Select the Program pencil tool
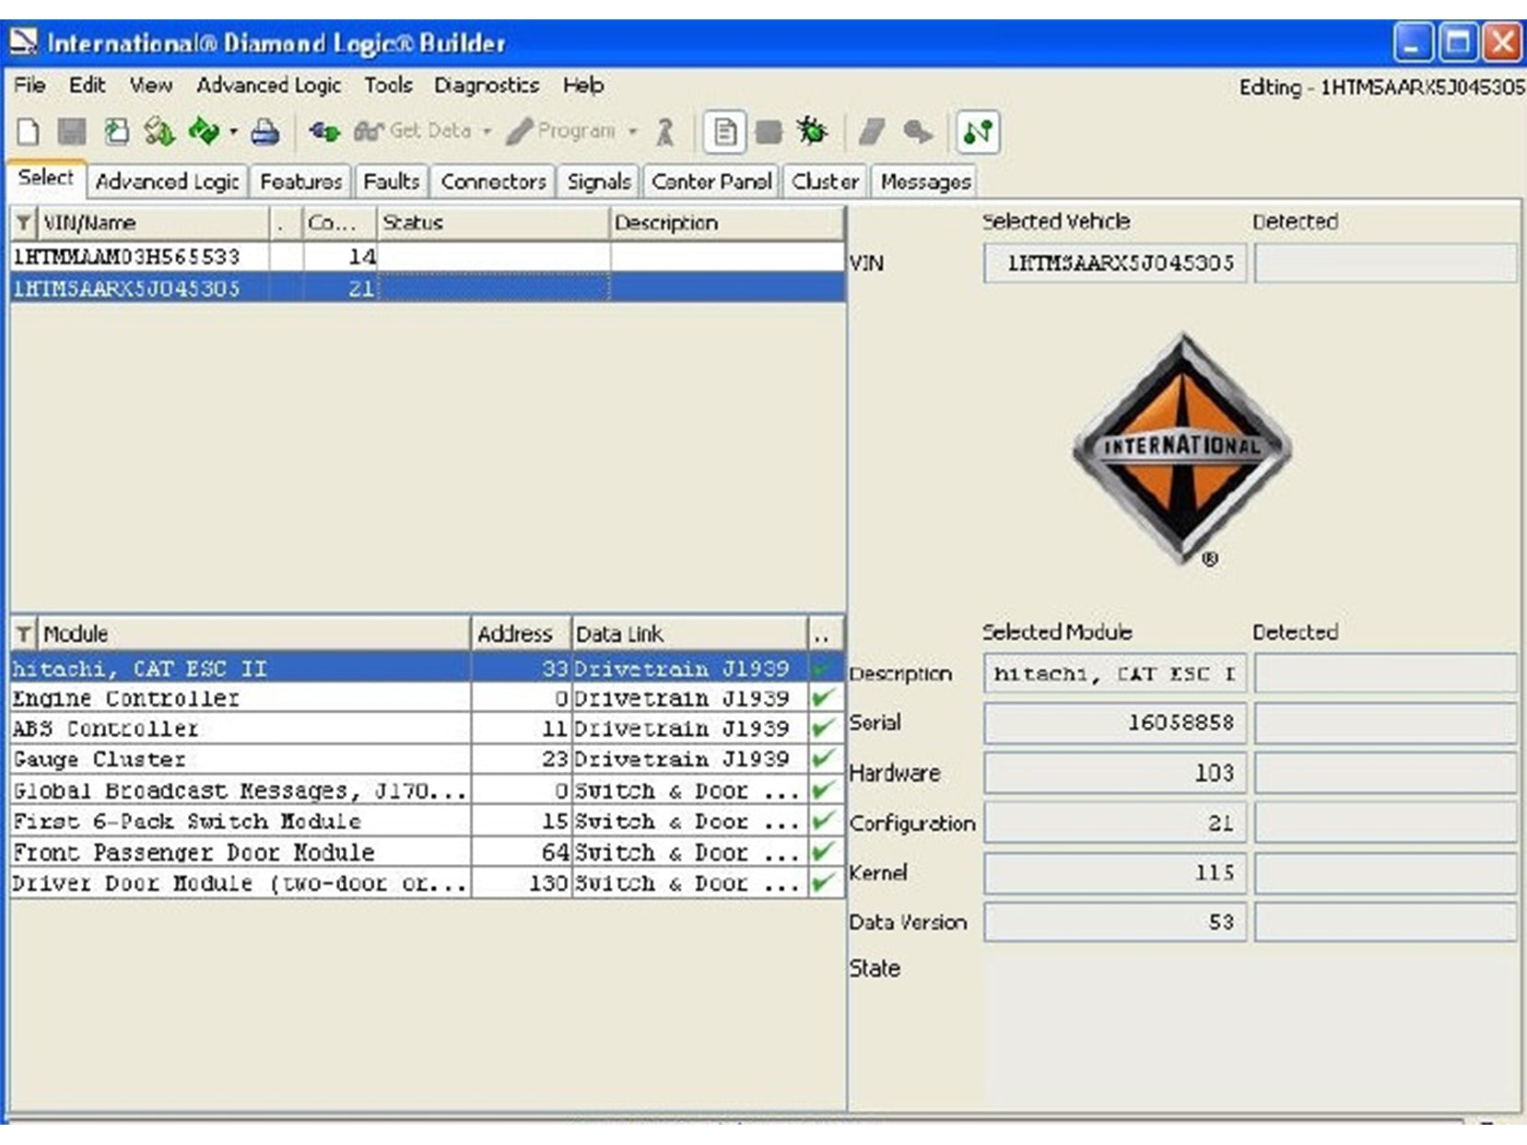The height and width of the screenshot is (1145, 1527). pos(523,132)
